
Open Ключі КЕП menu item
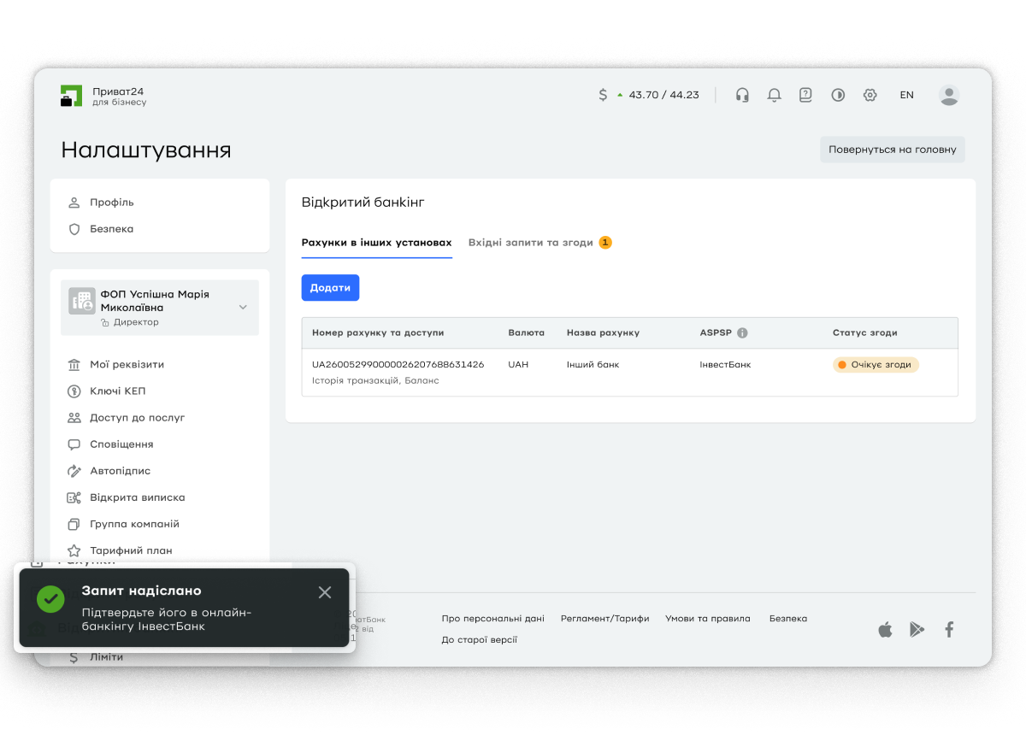[x=118, y=391]
